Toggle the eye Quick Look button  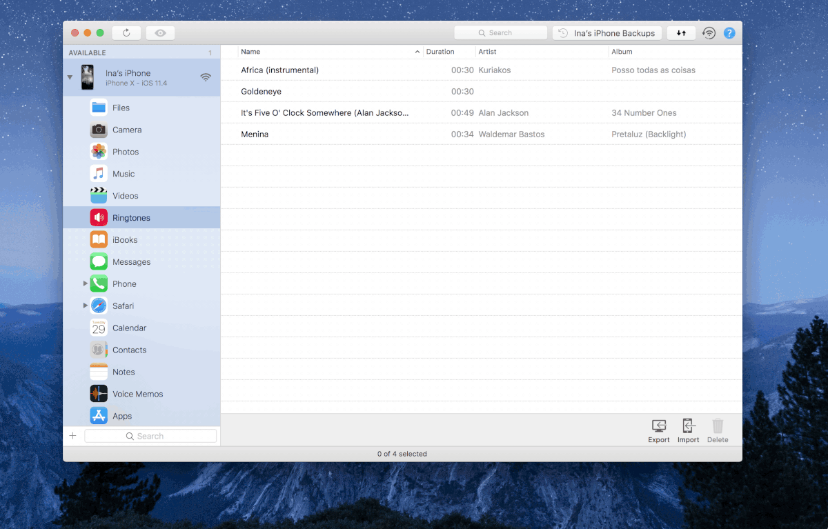(161, 33)
